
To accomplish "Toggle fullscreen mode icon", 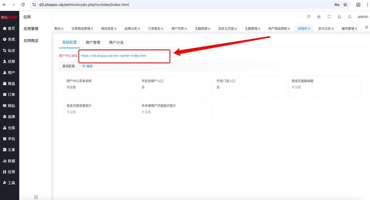I will click(x=329, y=17).
